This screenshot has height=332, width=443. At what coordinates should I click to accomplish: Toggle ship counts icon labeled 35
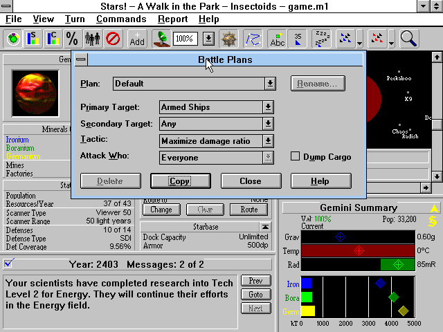click(298, 39)
